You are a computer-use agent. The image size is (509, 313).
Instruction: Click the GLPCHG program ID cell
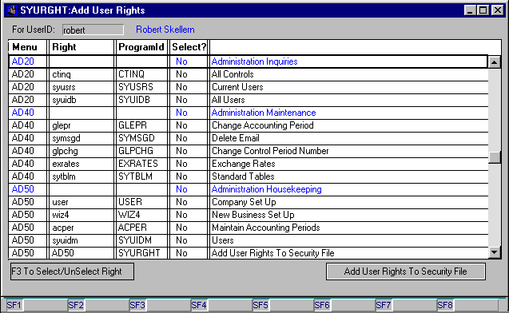tap(141, 151)
